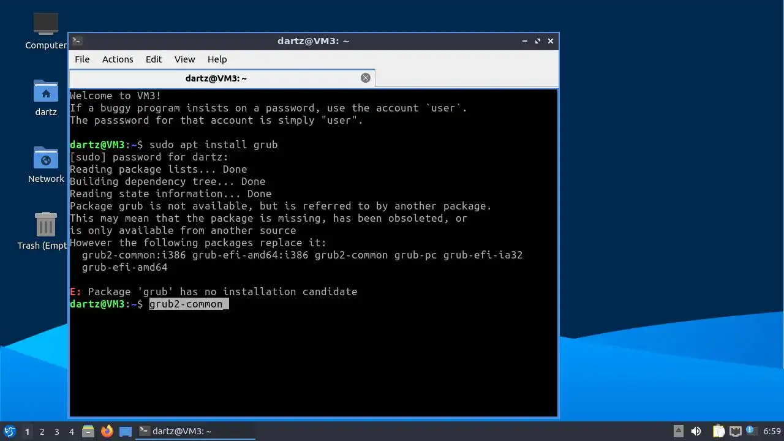Open the Help menu
Viewport: 784px width, 441px height.
pos(217,59)
